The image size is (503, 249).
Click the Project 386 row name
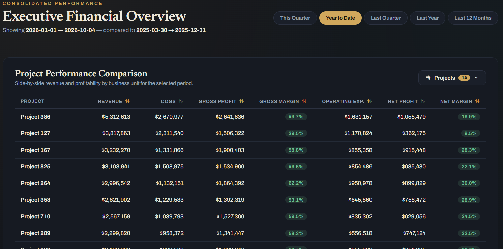(35, 117)
